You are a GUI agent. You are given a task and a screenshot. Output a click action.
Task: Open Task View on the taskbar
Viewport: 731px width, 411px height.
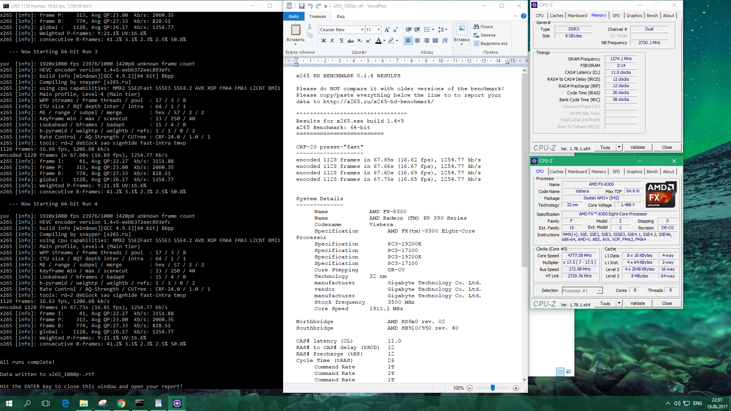tap(46, 403)
